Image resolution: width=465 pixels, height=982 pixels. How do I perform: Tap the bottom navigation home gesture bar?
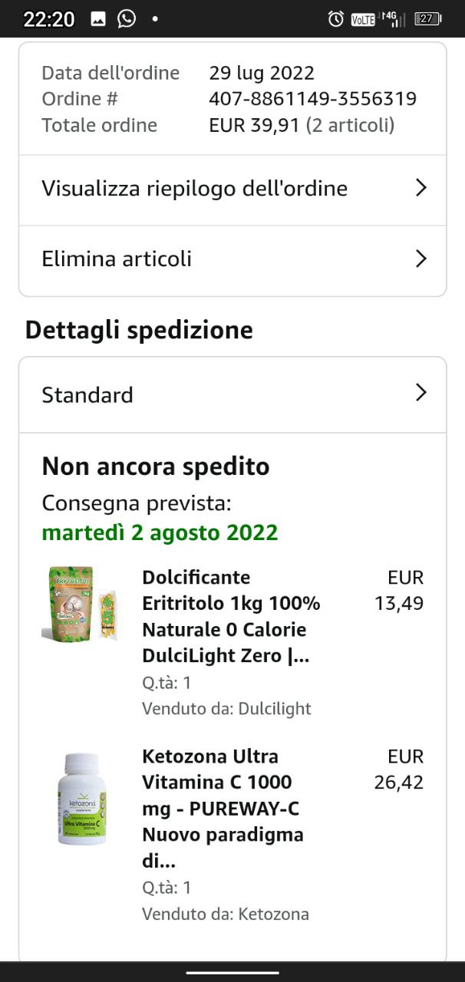232,973
